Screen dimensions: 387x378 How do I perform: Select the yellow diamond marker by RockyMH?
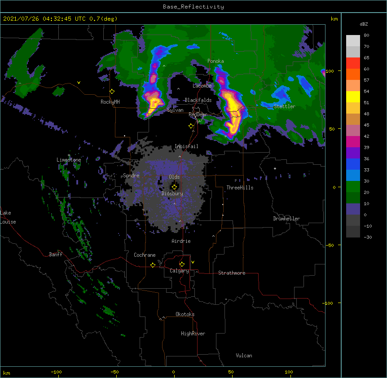[x=112, y=92]
